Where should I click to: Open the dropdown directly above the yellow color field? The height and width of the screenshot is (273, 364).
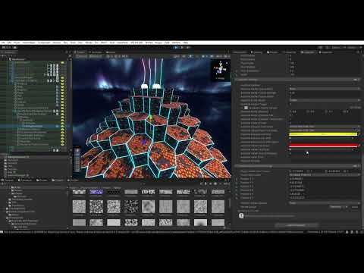(x=325, y=130)
